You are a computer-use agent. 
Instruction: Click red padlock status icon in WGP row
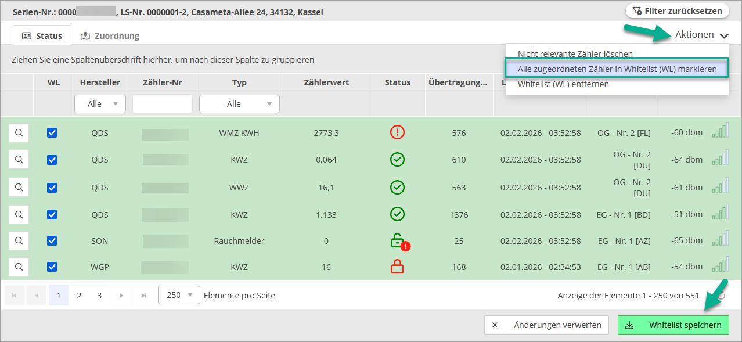point(397,267)
